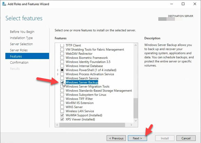Select the Windows Search Service label
This screenshot has width=201, height=143.
pyautogui.click(x=82, y=78)
